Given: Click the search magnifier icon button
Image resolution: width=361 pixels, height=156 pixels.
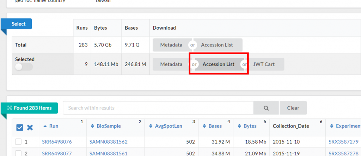Looking at the screenshot, I should pos(266,108).
